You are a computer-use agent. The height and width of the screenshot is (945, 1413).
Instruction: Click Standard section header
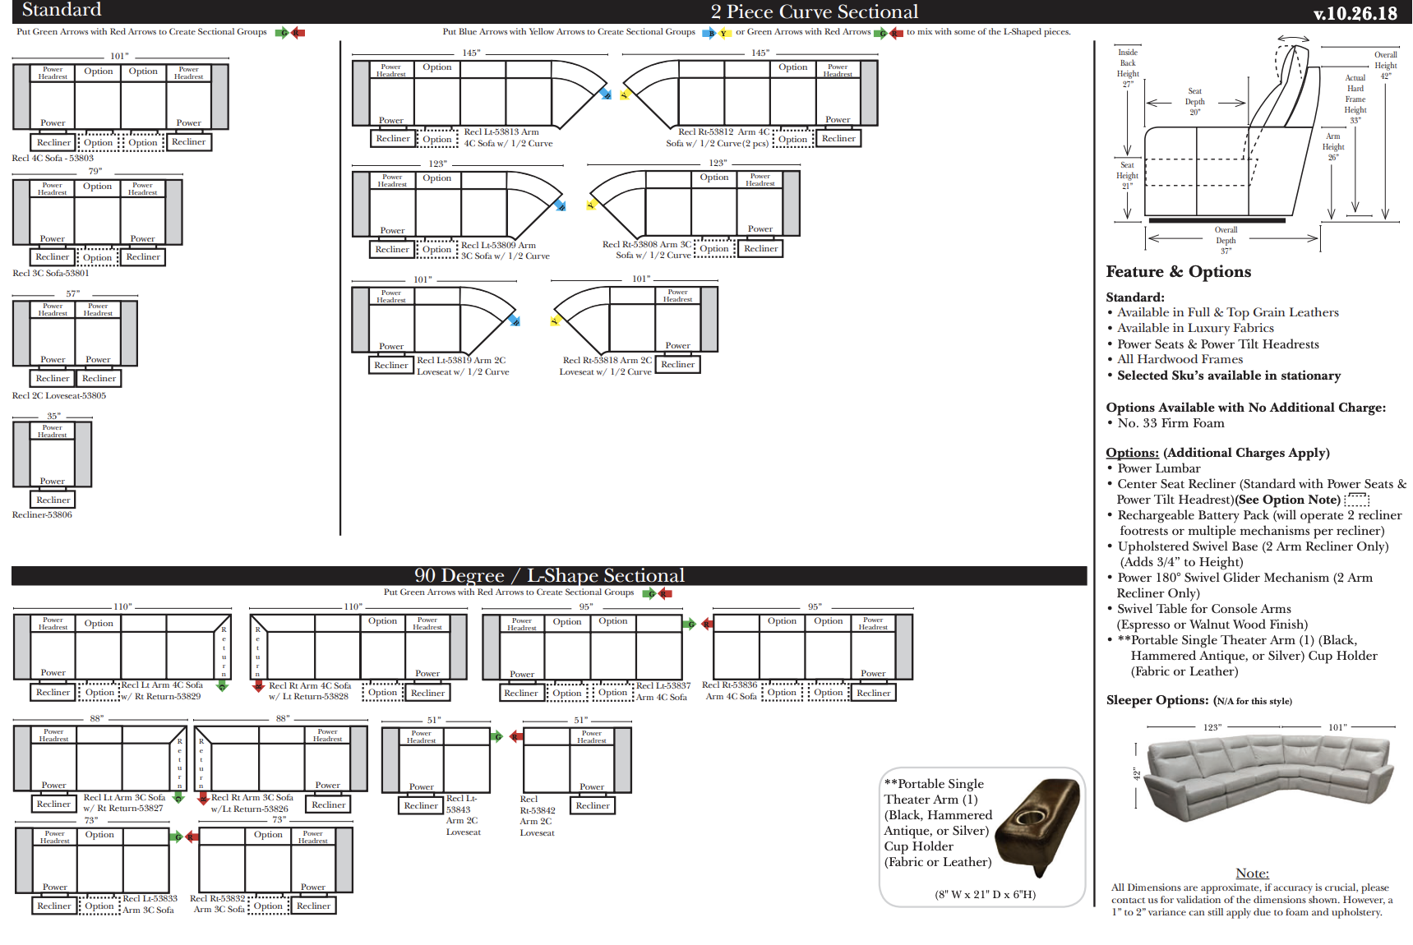[62, 10]
